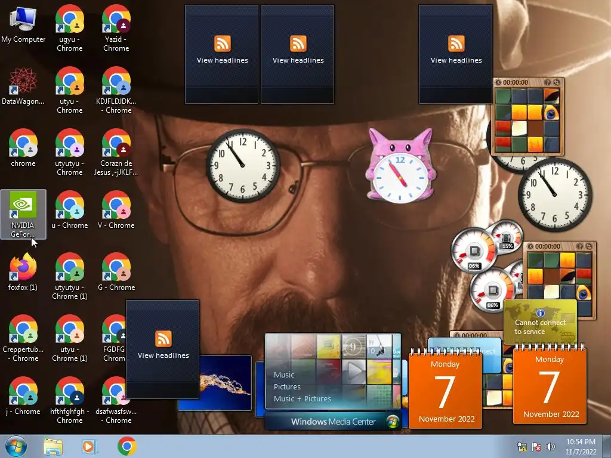Image resolution: width=611 pixels, height=458 pixels.
Task: Open foxfox (1) Firefox shortcut
Action: [23, 272]
